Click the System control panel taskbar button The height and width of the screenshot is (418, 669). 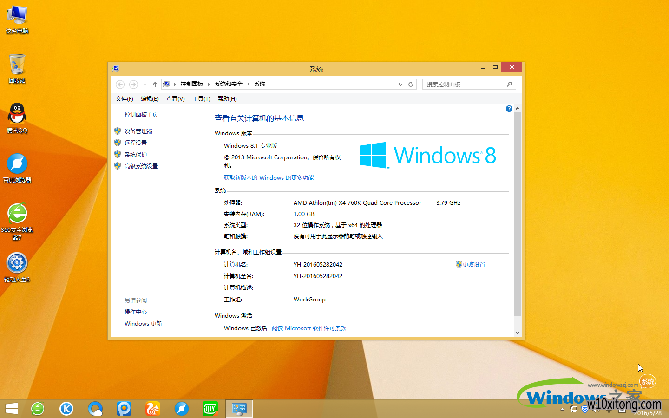[x=239, y=409]
